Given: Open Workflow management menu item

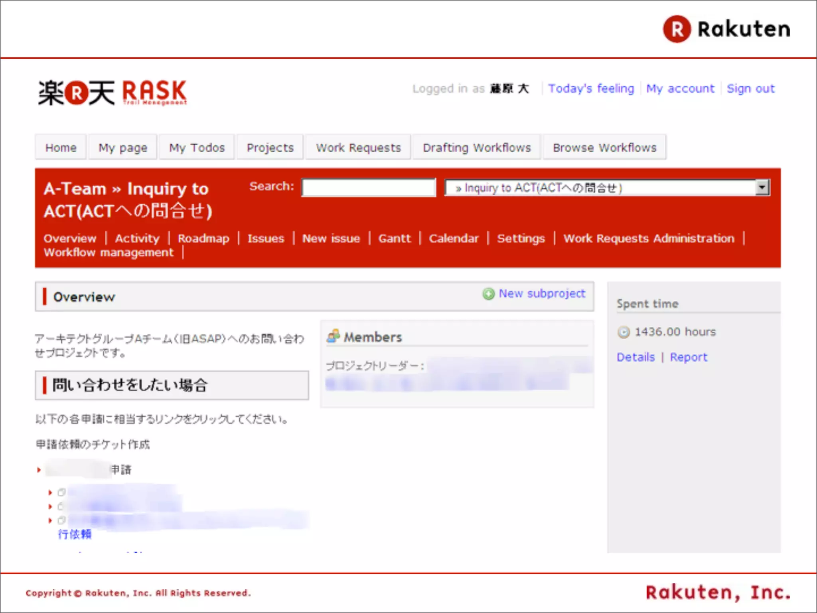Looking at the screenshot, I should point(109,253).
